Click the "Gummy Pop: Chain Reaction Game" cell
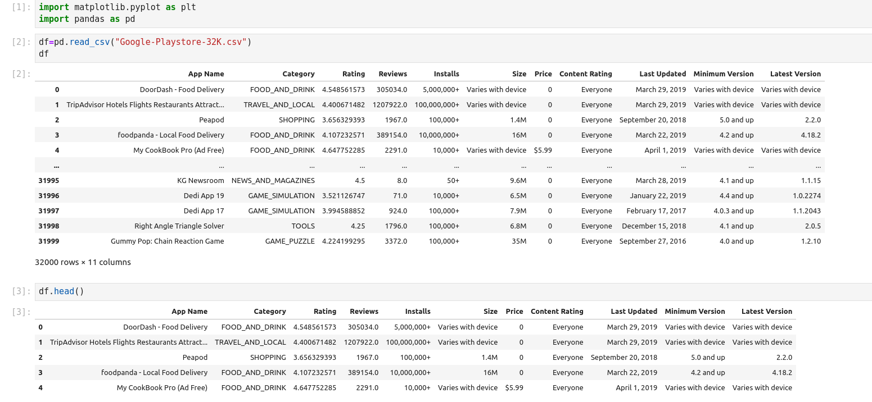Screen dimensions: 872x402 point(167,241)
